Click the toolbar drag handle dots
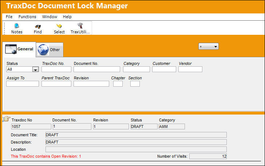 [4, 28]
